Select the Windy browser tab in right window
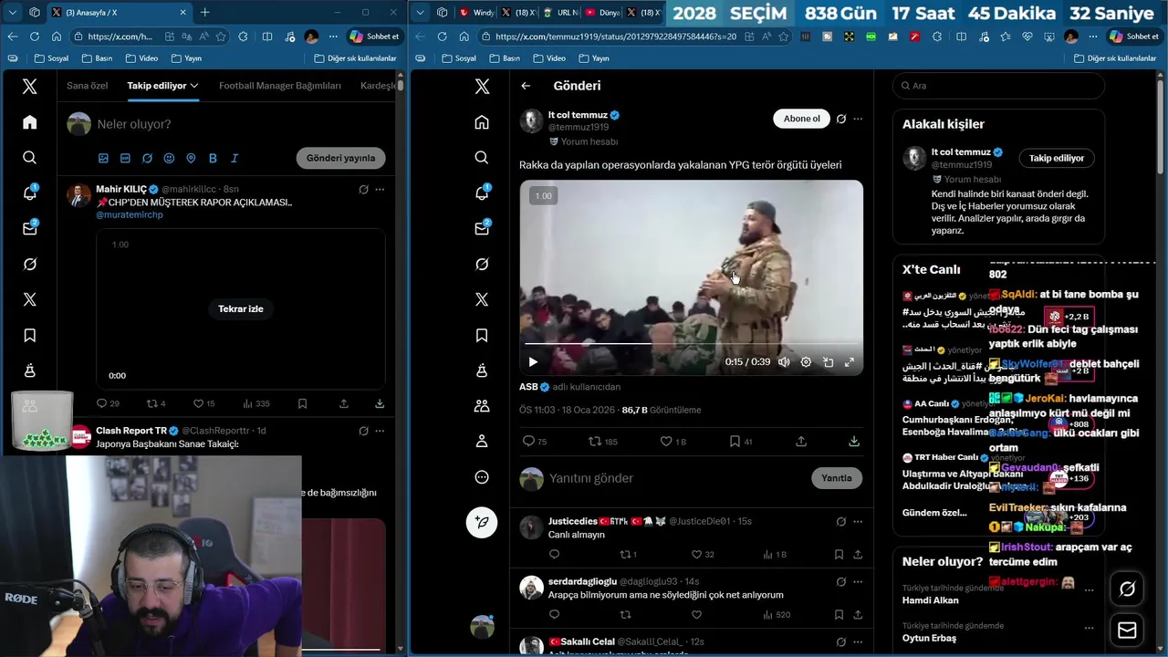The width and height of the screenshot is (1168, 657). tap(477, 13)
